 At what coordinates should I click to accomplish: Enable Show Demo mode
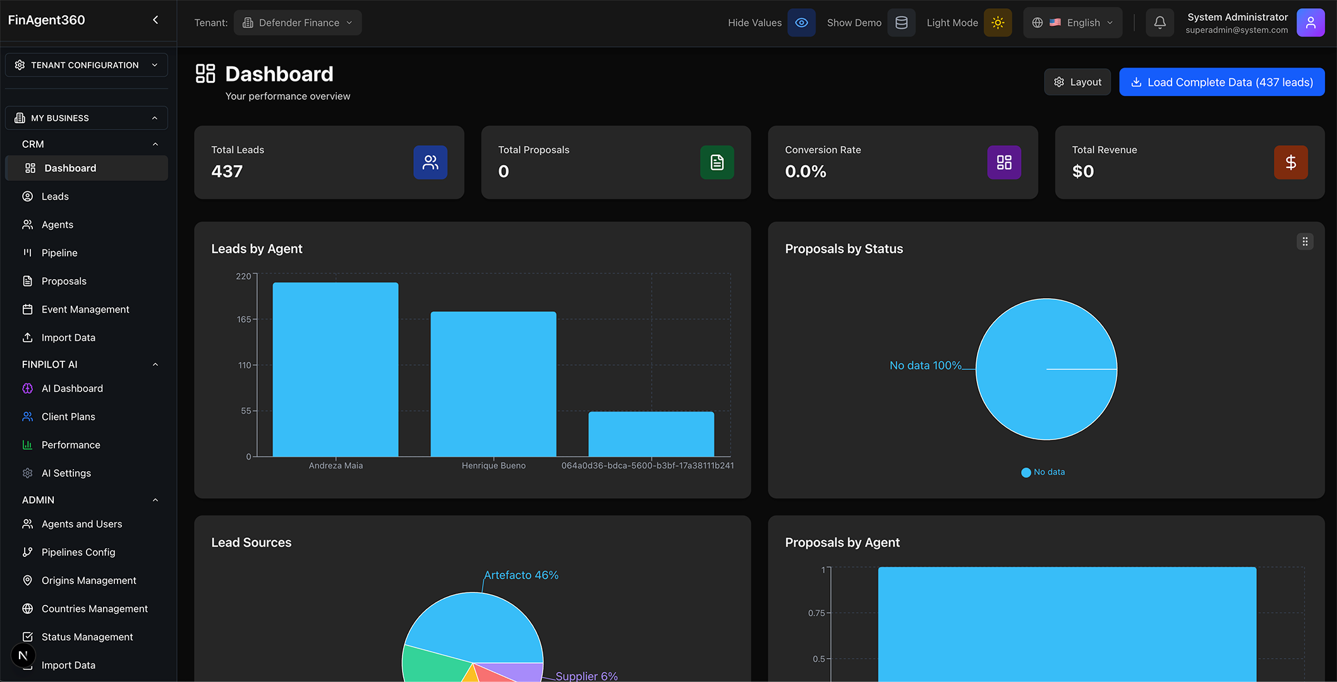tap(902, 22)
